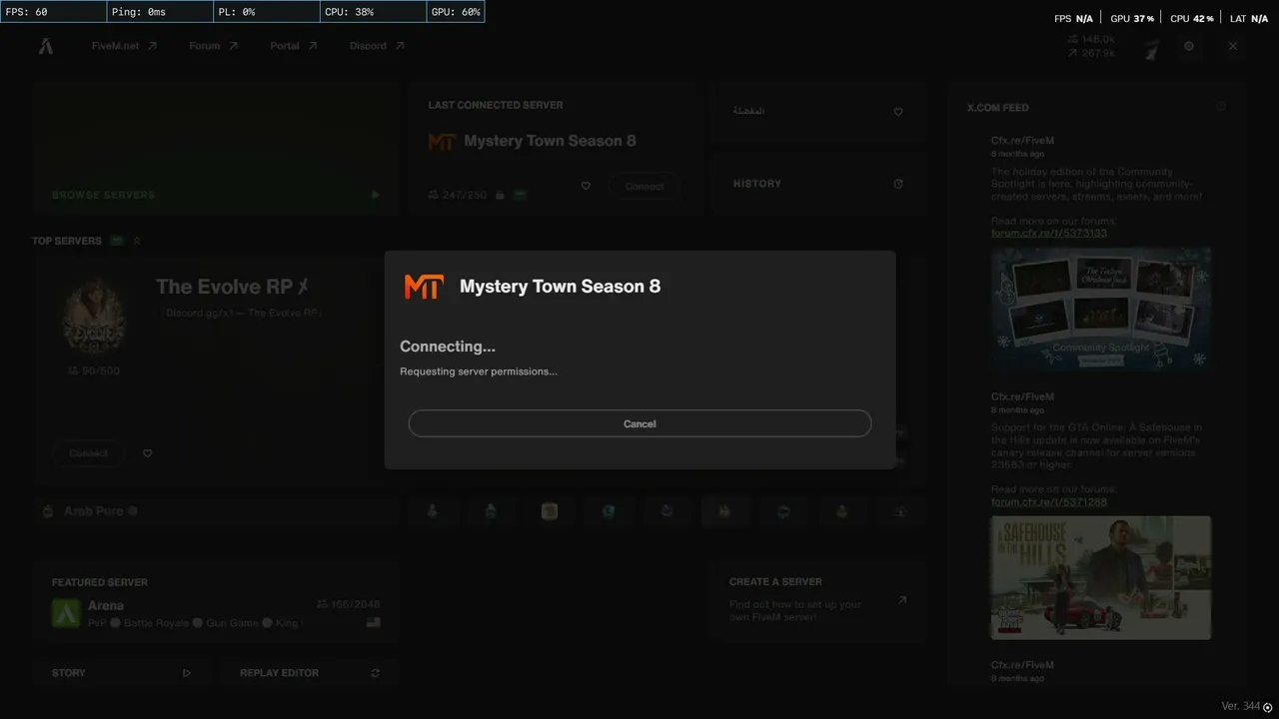Open the Community Spotlight image
Image resolution: width=1279 pixels, height=719 pixels.
click(x=1101, y=310)
